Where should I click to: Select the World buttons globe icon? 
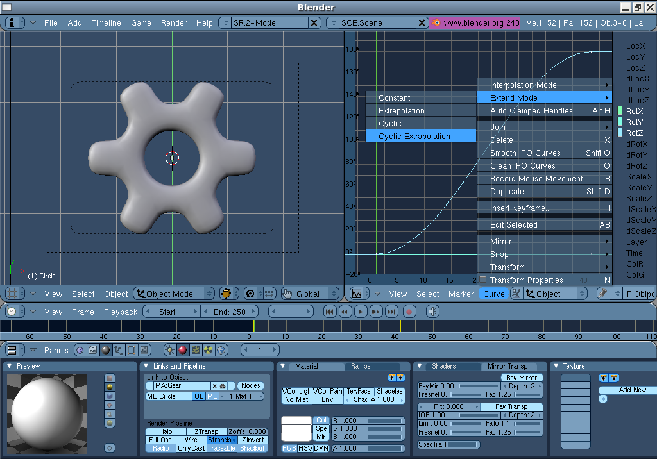[x=221, y=349]
